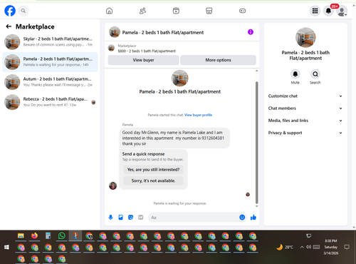This screenshot has height=264, width=356.
Task: Open the Facebook logo home link
Action: click(10, 11)
